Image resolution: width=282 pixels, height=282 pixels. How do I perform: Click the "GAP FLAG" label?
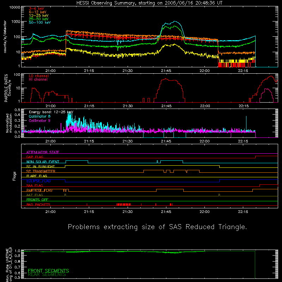click(x=35, y=157)
